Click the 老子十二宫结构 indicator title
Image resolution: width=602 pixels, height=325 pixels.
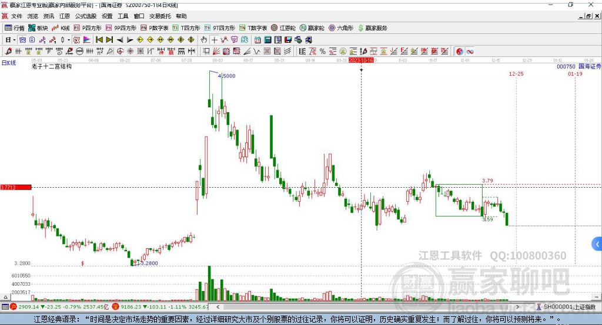click(x=52, y=66)
